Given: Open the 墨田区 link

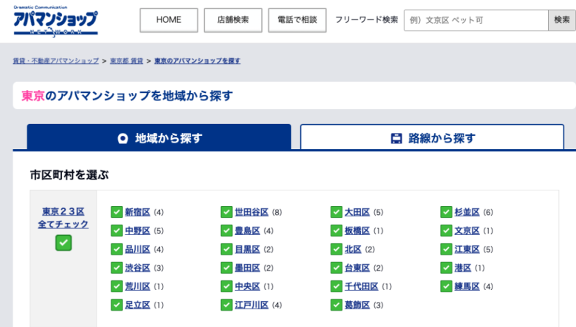Looking at the screenshot, I should (248, 268).
